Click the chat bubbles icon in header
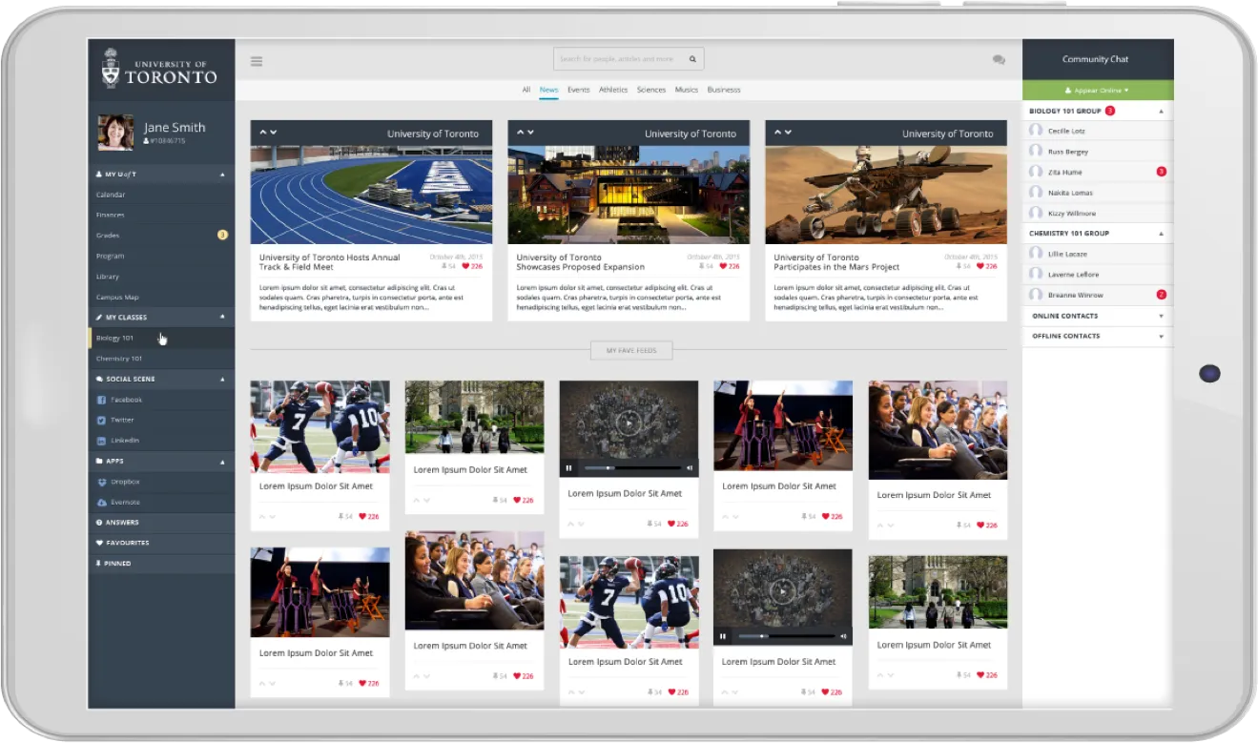1258x743 pixels. point(999,60)
